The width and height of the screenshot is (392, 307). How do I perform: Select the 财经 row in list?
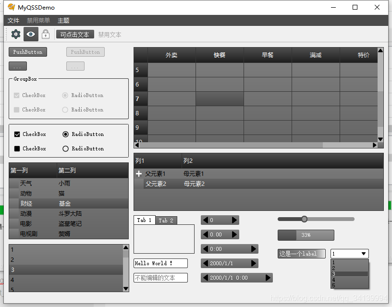(x=69, y=204)
